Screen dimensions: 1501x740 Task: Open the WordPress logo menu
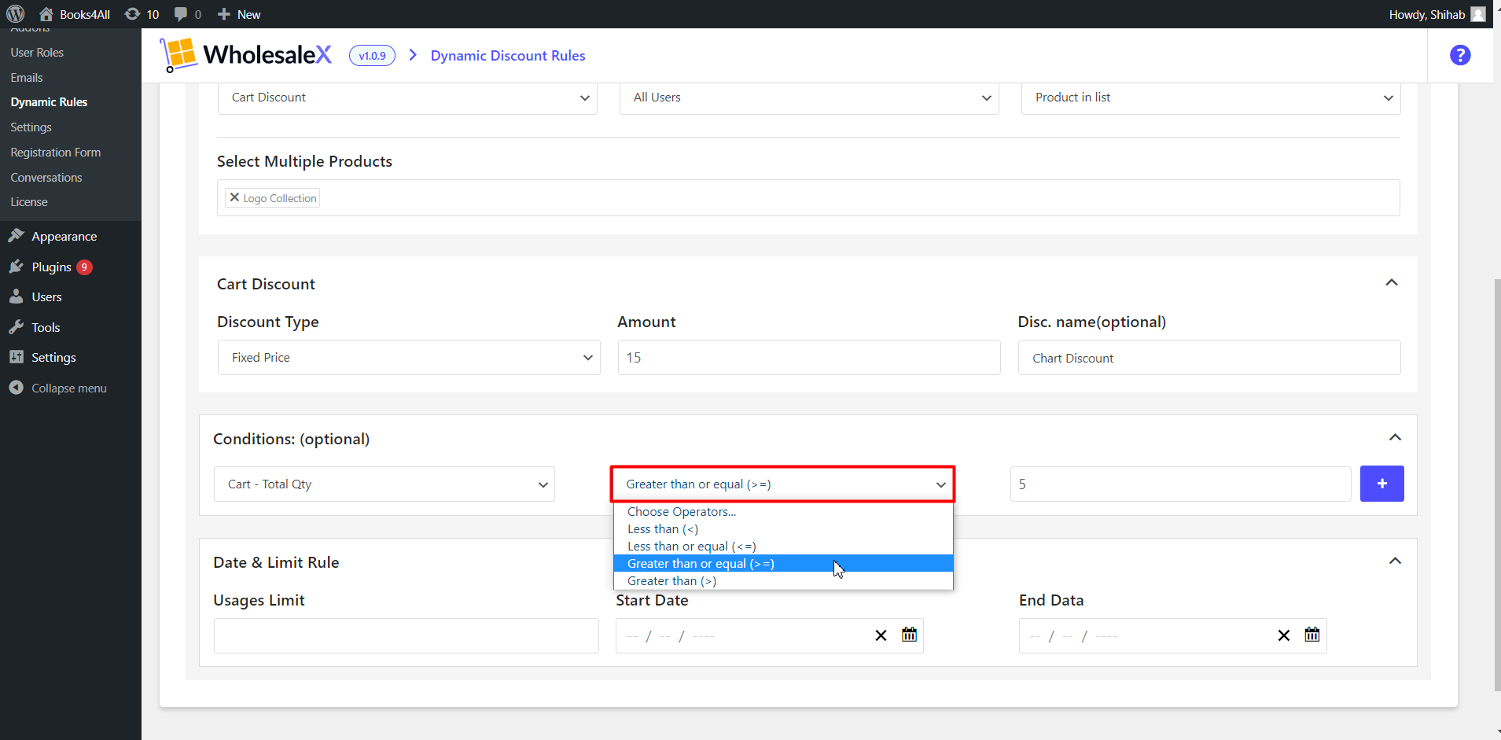[x=16, y=14]
